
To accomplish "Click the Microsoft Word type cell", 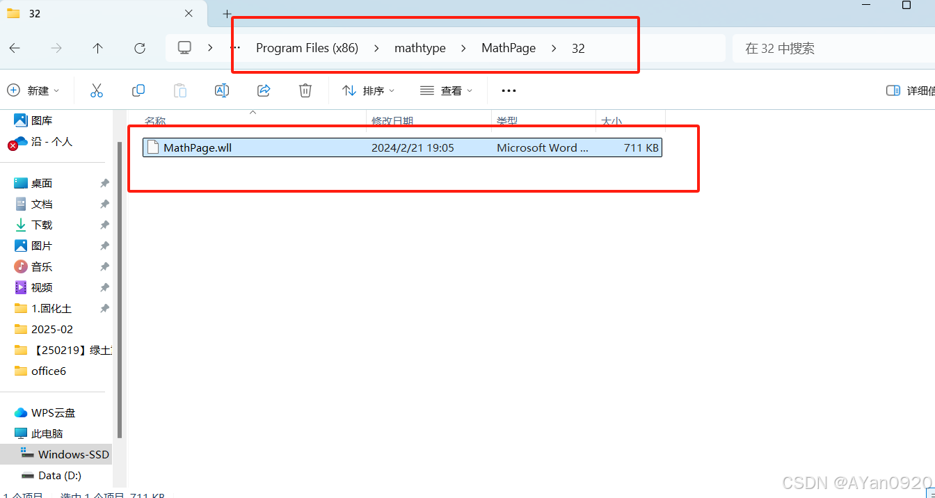I will 543,147.
